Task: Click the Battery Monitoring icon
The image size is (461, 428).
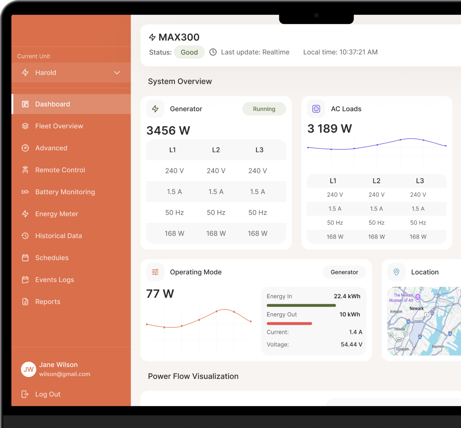Action: (25, 192)
